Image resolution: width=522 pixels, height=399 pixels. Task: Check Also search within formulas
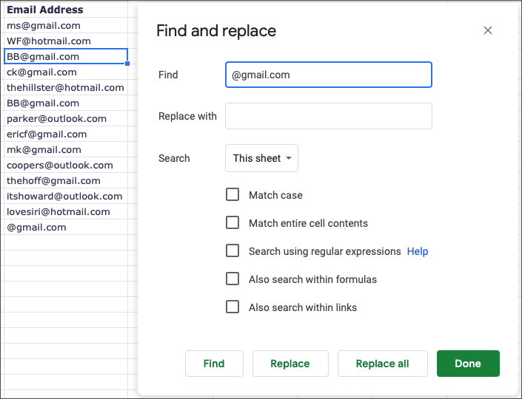232,279
